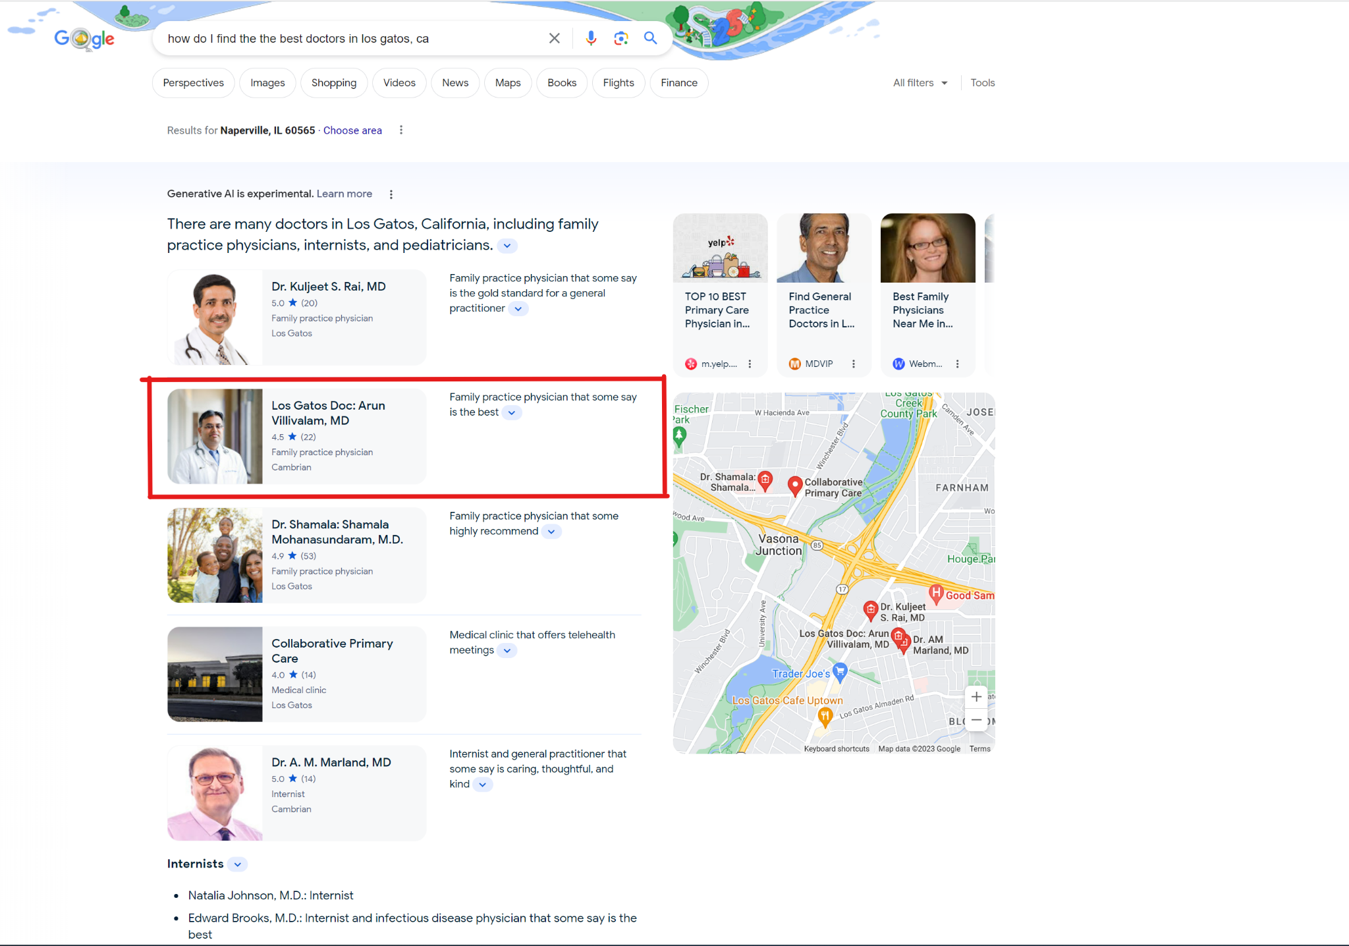The height and width of the screenshot is (946, 1349).
Task: Open Dr. Shamala Mohanasundaram listing
Action: pyautogui.click(x=296, y=555)
